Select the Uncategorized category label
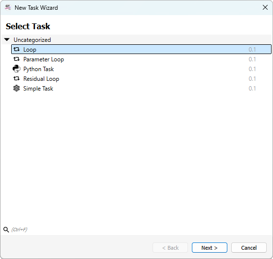 coord(32,40)
